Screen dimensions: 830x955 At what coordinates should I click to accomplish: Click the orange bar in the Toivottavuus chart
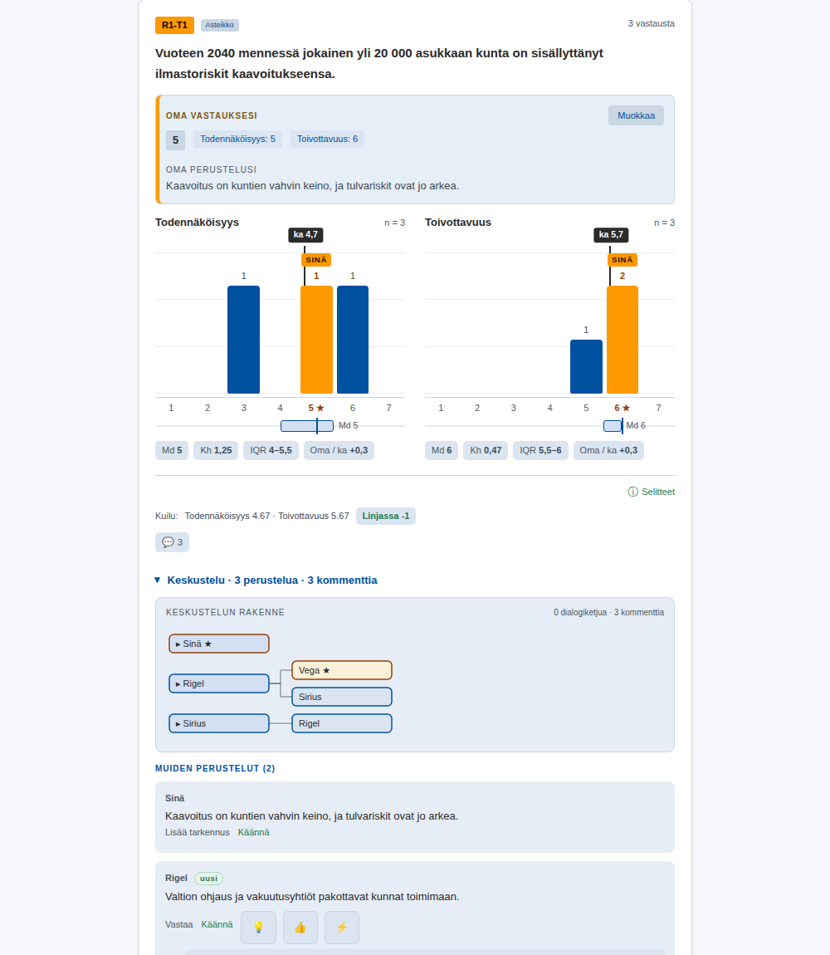click(622, 340)
